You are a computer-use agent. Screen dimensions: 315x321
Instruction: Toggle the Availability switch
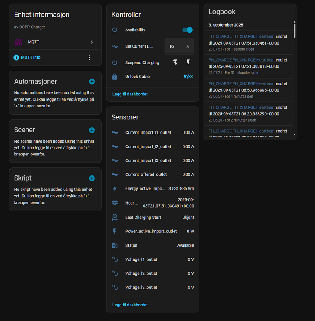(187, 30)
